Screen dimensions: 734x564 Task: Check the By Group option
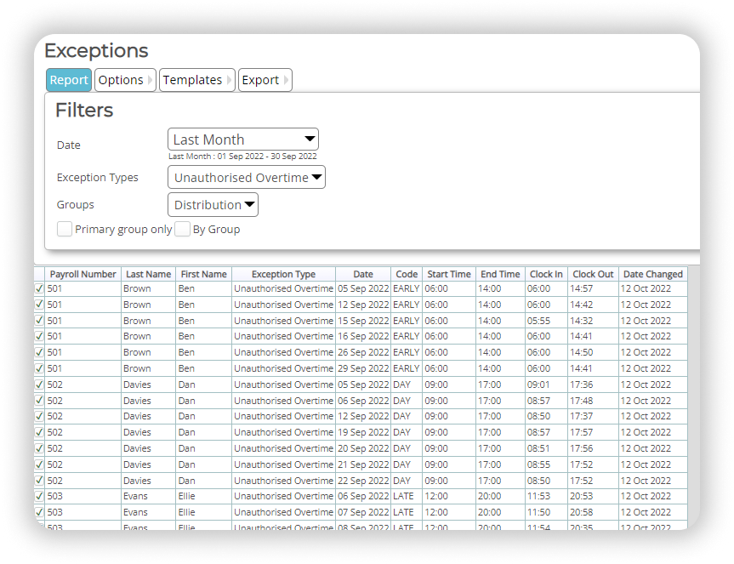(182, 229)
